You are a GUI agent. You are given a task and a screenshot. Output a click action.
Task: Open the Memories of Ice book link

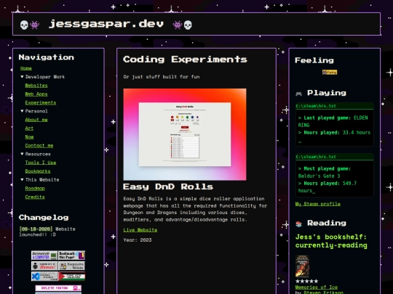coord(317,287)
